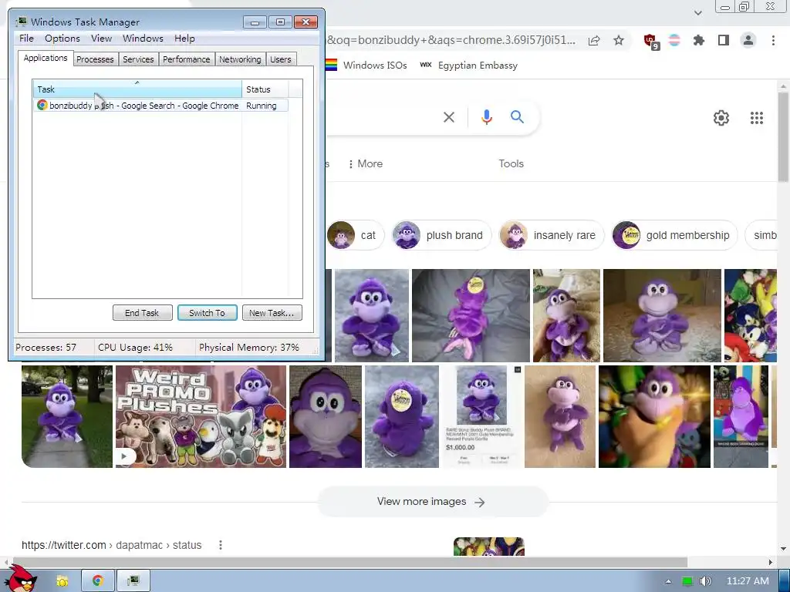Open the Task Manager Options menu

tap(62, 39)
